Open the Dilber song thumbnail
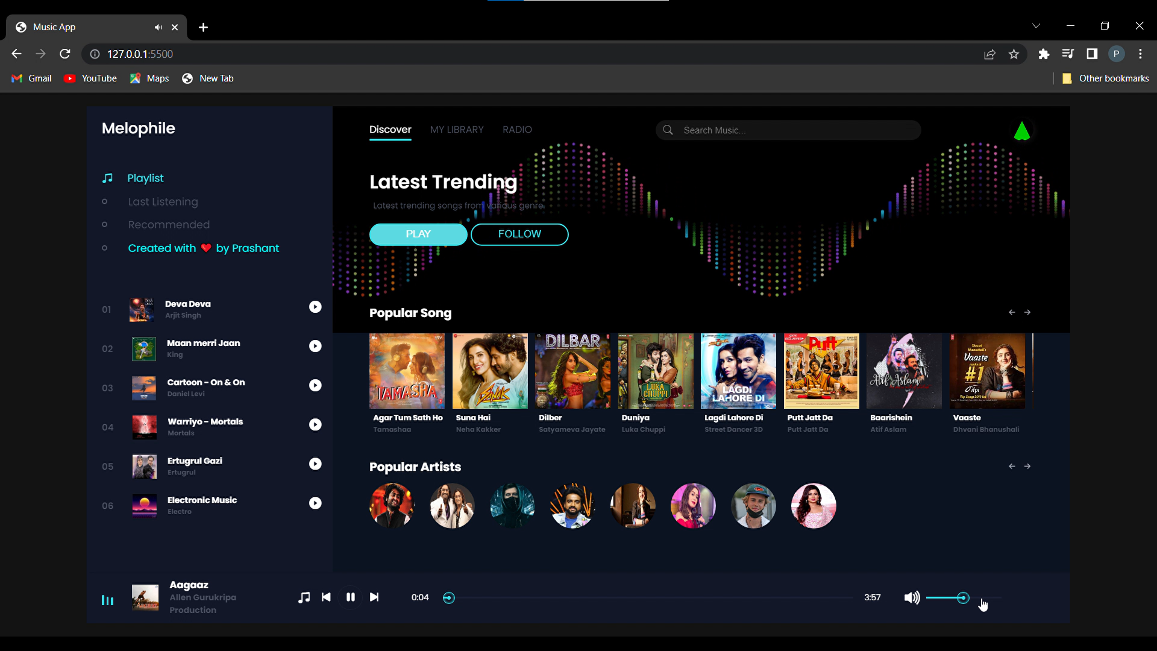The width and height of the screenshot is (1157, 651). pos(572,371)
